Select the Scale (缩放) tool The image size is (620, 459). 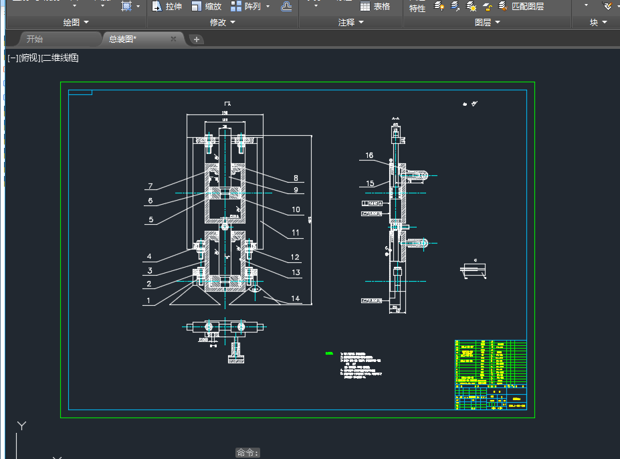click(x=206, y=7)
